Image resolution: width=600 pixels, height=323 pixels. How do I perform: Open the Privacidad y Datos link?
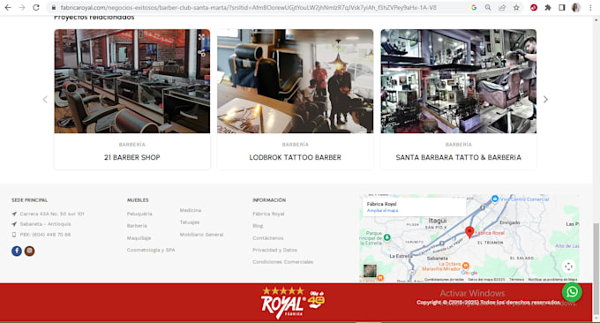pyautogui.click(x=274, y=250)
